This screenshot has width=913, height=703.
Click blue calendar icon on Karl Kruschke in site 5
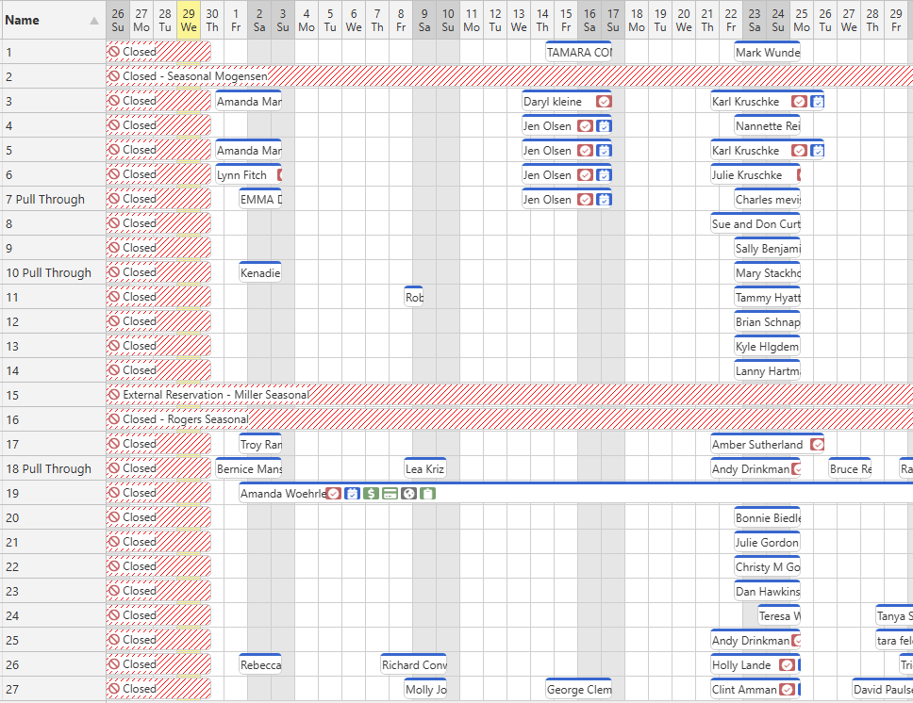(x=817, y=150)
